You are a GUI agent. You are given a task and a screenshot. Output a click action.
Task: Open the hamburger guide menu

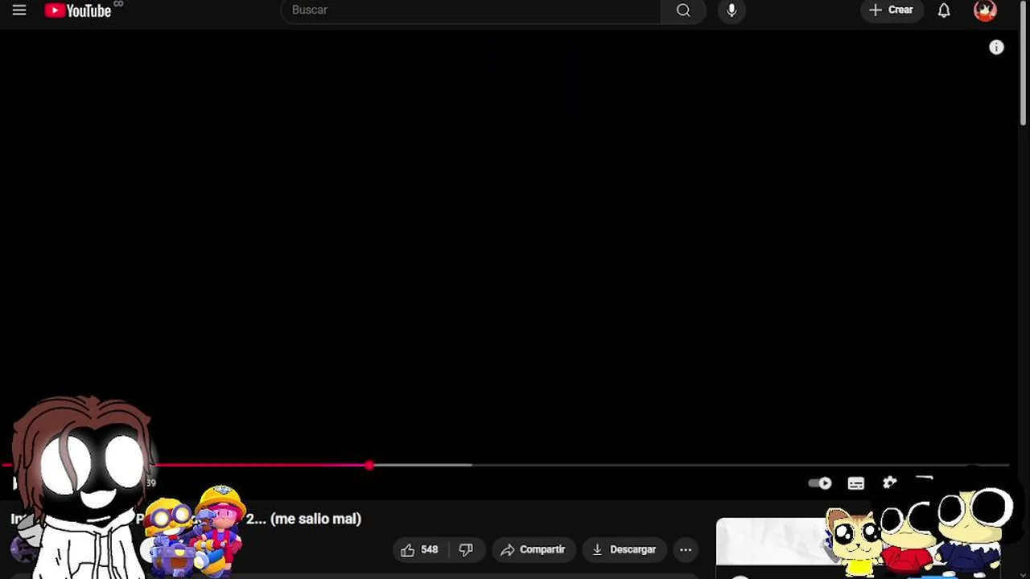19,10
